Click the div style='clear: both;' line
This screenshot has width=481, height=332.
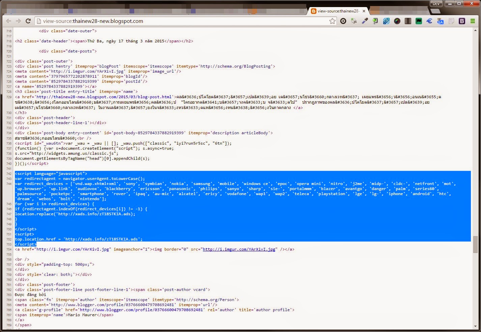(x=53, y=274)
